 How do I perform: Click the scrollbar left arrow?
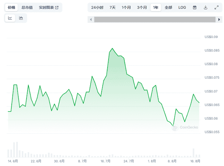tap(91, 20)
